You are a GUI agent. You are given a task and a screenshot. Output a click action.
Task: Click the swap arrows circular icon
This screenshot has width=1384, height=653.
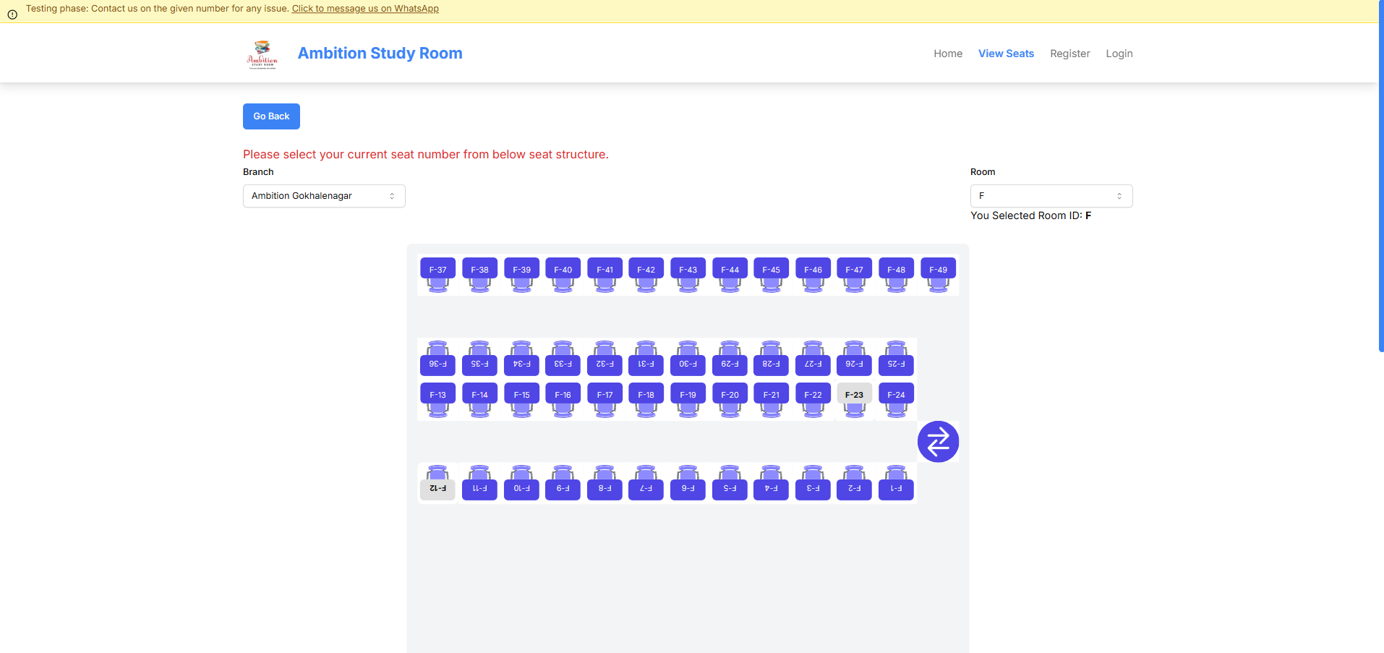coord(938,441)
